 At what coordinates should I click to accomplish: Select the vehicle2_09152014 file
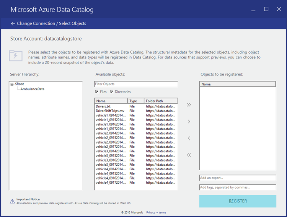[x=135, y=138]
